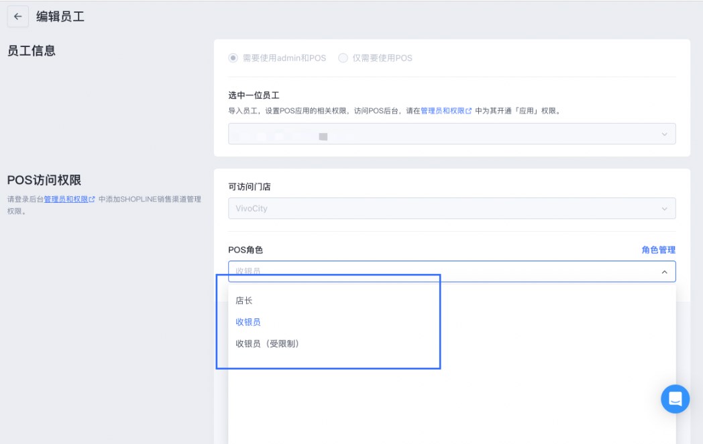Go back using the arrow button
This screenshot has height=444, width=703.
18,17
